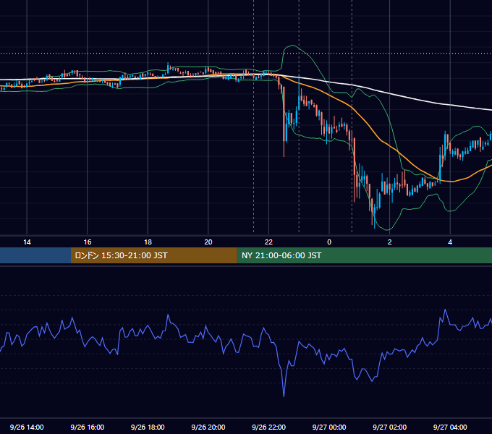The height and width of the screenshot is (434, 492).
Task: Click the 9/26 16:00 date label
Action: tap(88, 427)
